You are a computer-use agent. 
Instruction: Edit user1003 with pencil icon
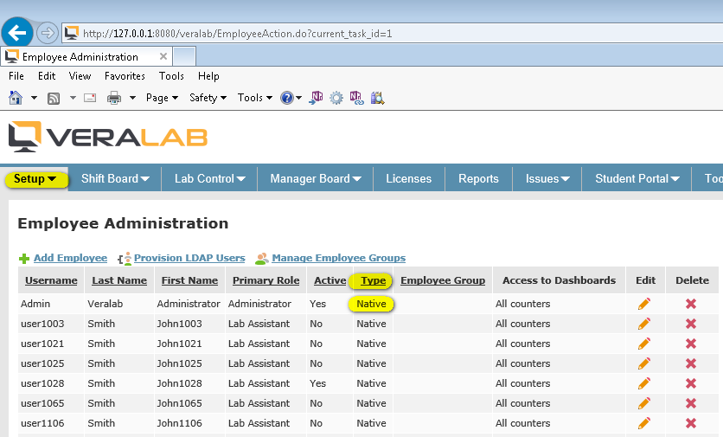point(644,324)
